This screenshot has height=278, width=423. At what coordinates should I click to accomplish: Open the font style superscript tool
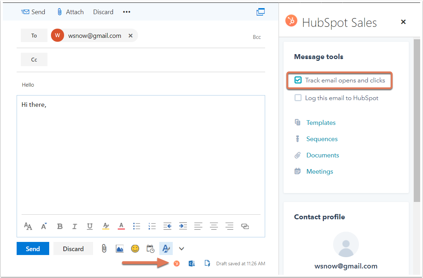[x=44, y=226]
